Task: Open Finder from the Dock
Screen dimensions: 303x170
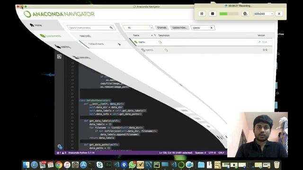Action: pos(26,165)
